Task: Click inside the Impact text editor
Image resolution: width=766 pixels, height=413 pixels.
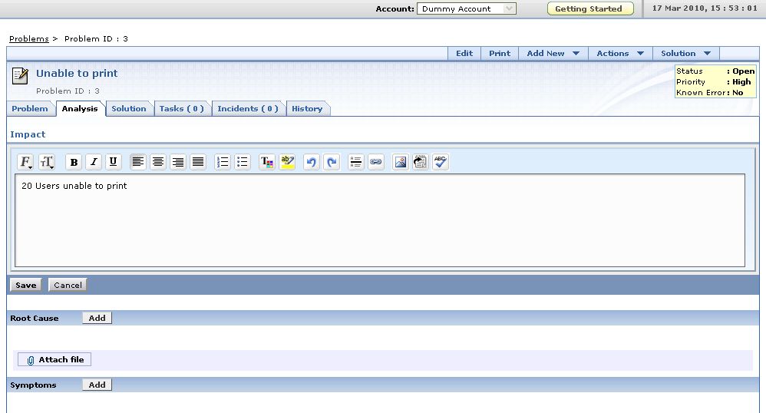Action: coord(380,220)
